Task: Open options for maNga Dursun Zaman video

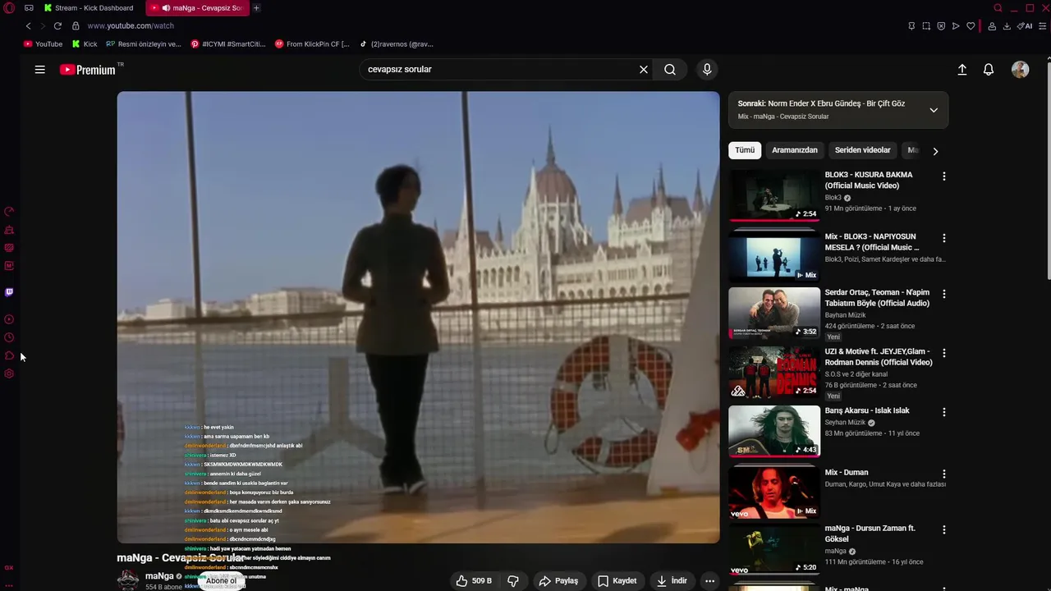Action: coord(943,530)
